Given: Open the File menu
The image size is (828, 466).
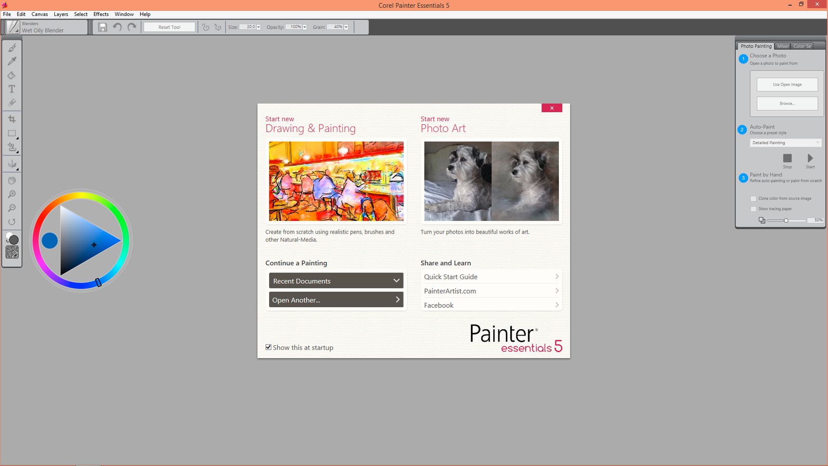Looking at the screenshot, I should point(7,14).
